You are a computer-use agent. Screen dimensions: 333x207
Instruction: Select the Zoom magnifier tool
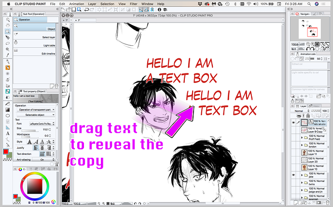tap(8, 19)
